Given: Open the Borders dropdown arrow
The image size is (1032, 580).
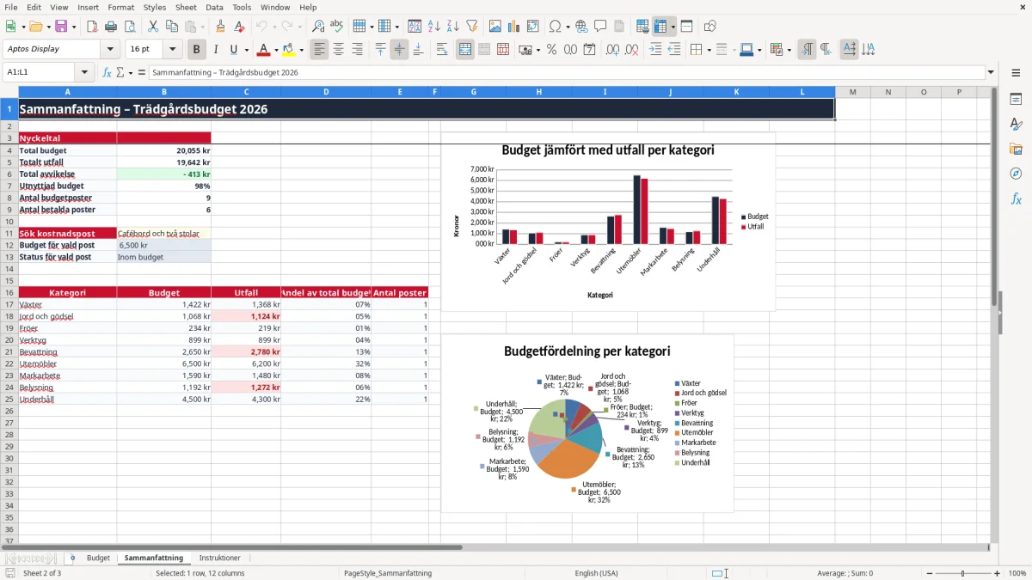Looking at the screenshot, I should coord(709,50).
